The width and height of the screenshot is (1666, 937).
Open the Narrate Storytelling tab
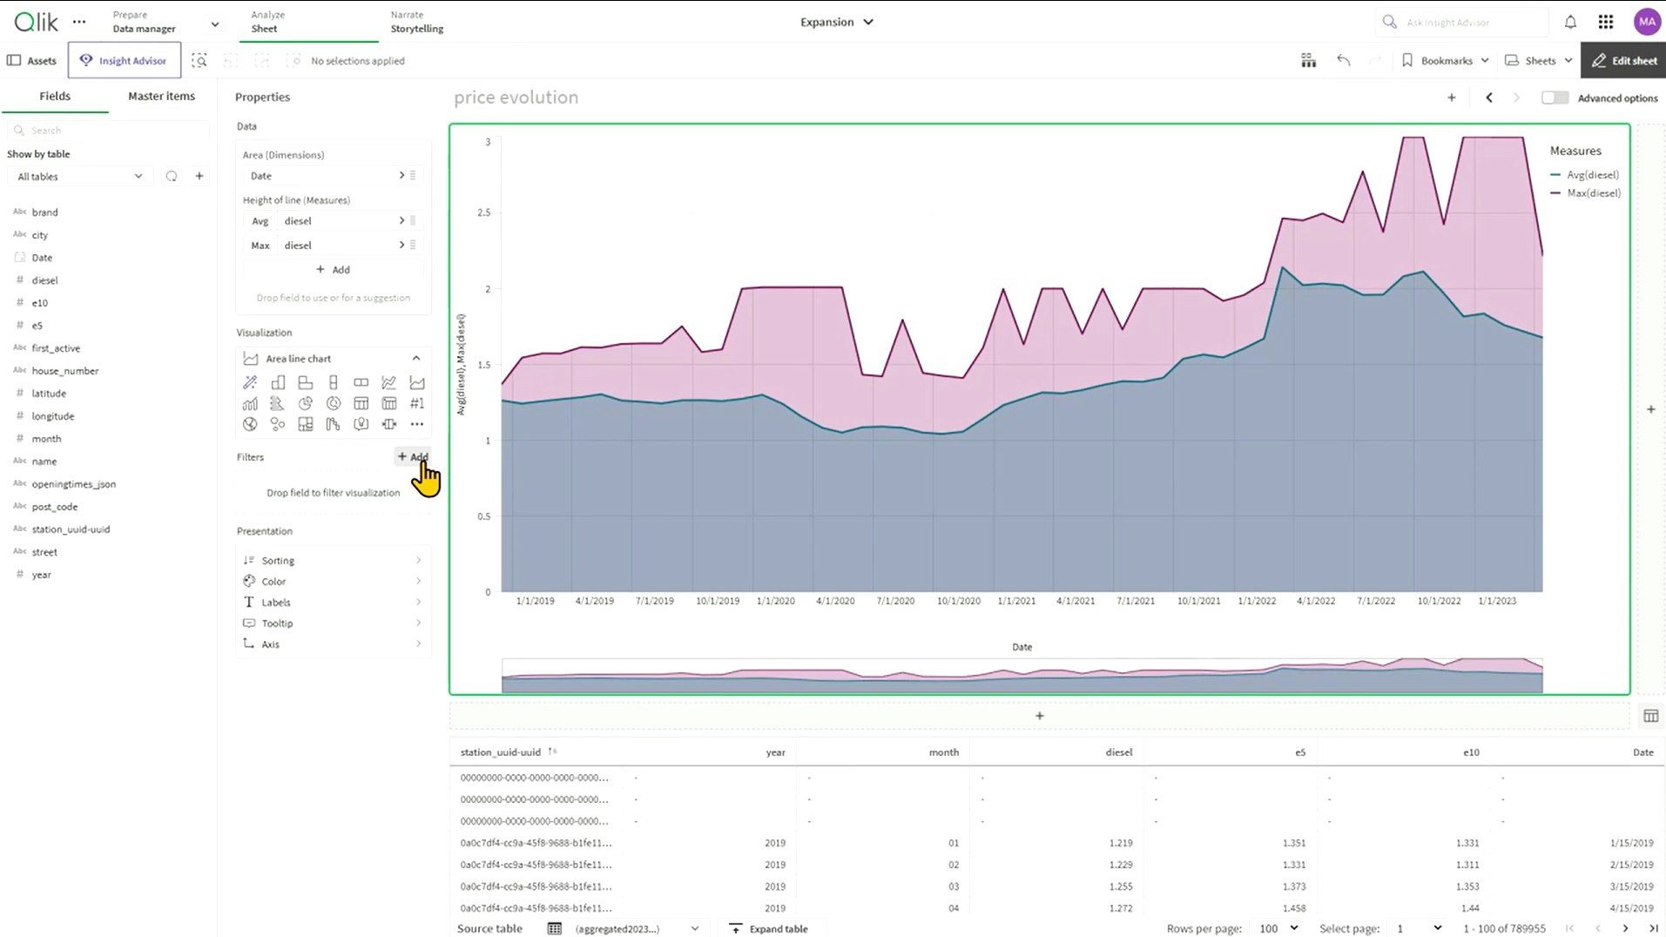tap(417, 22)
